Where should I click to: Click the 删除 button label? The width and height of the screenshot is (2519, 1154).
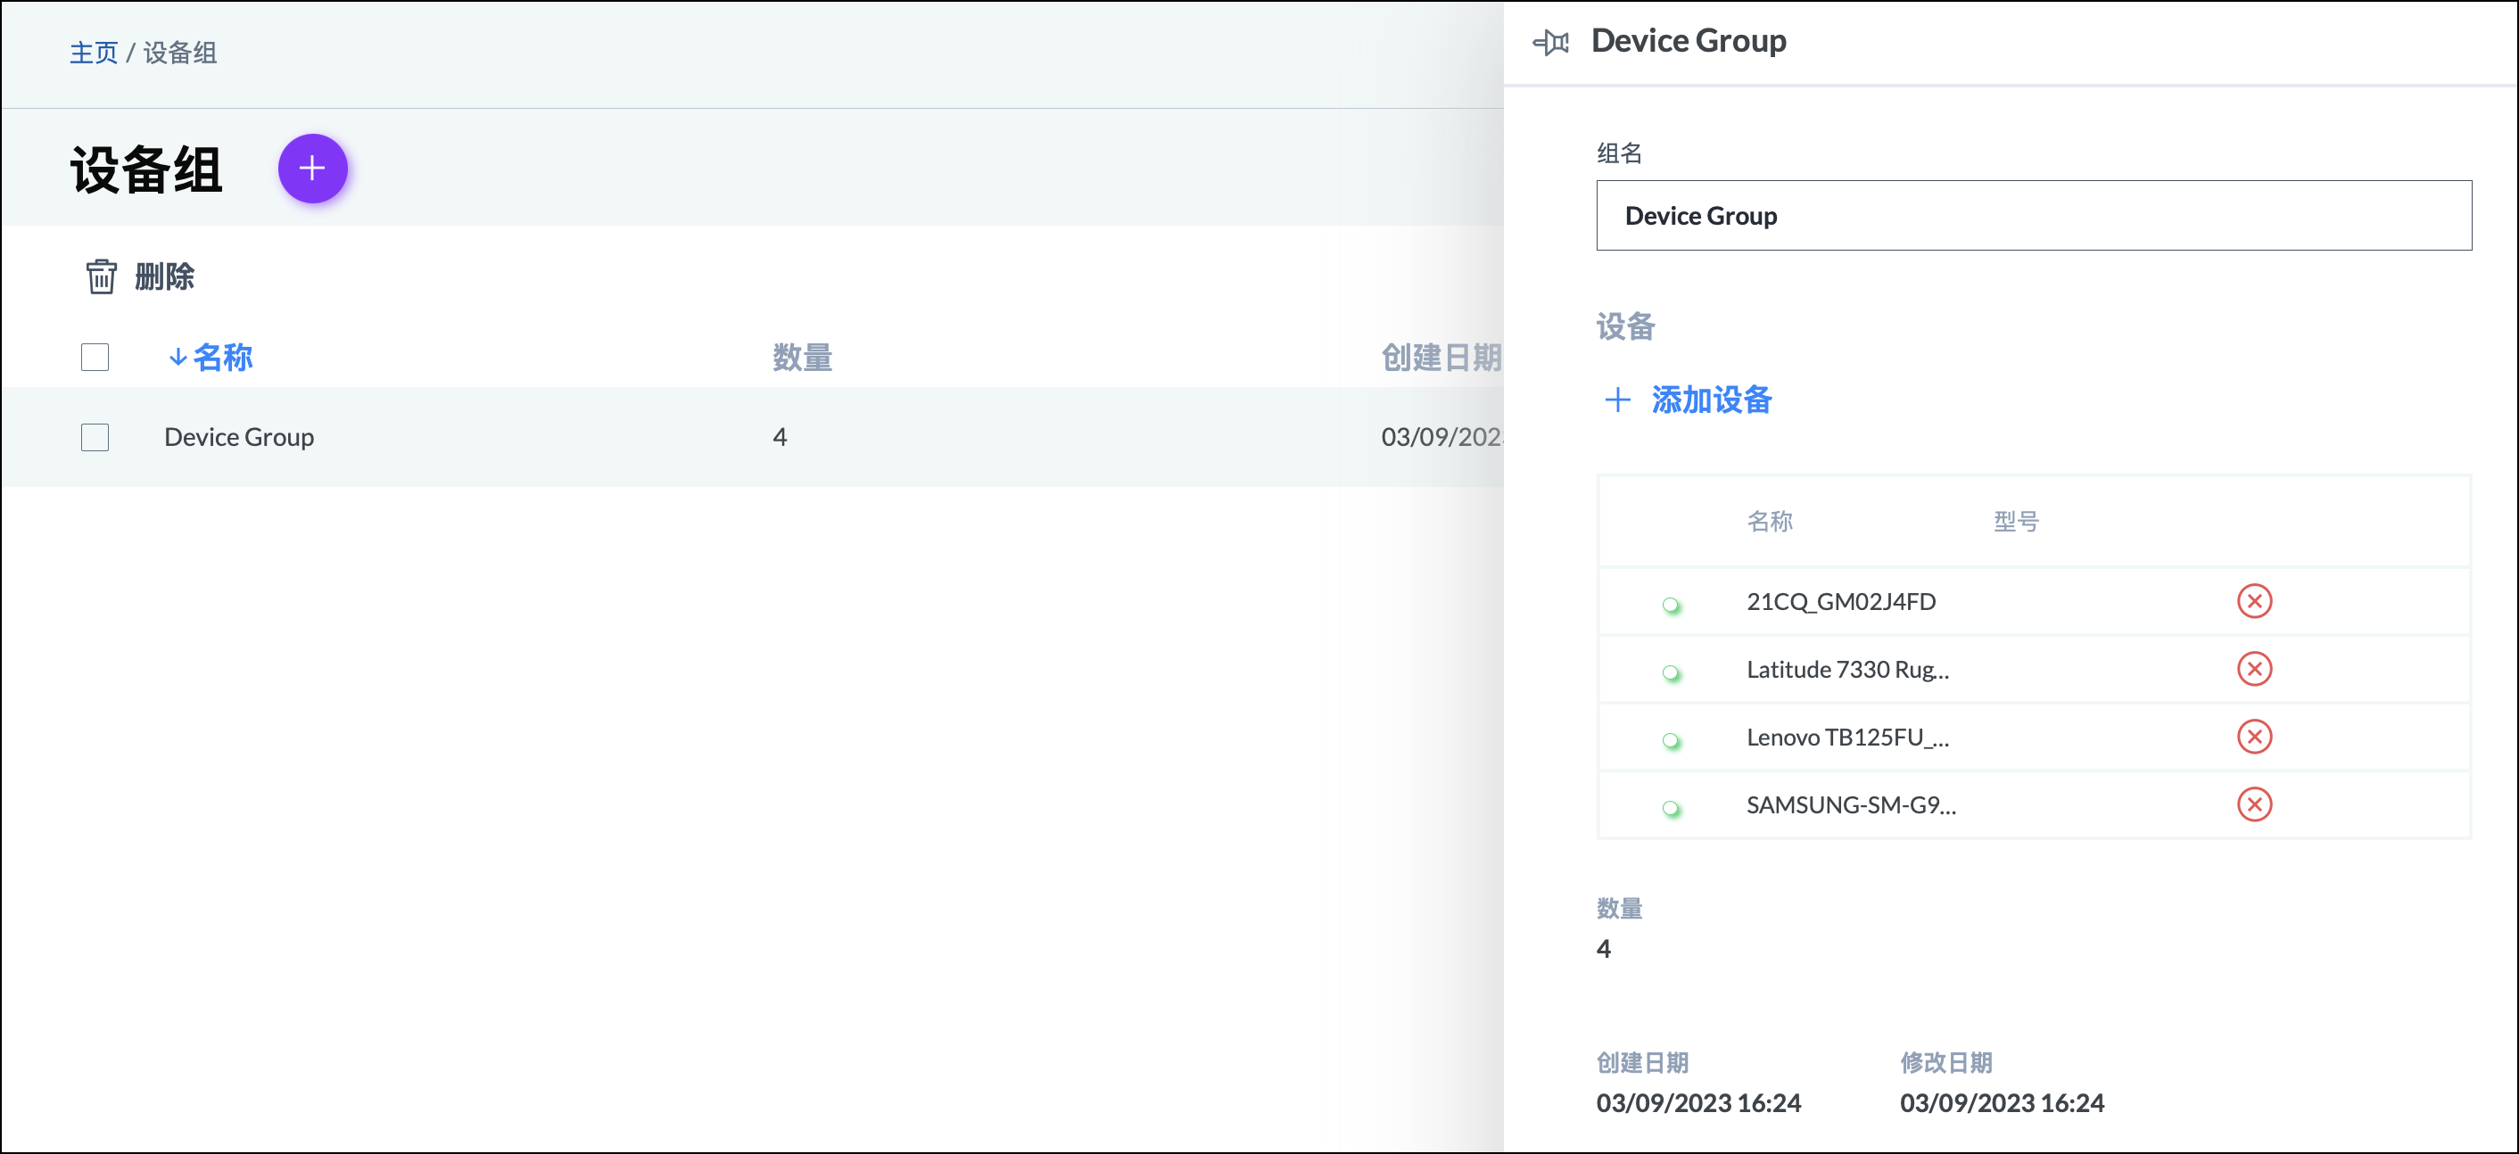tap(164, 276)
